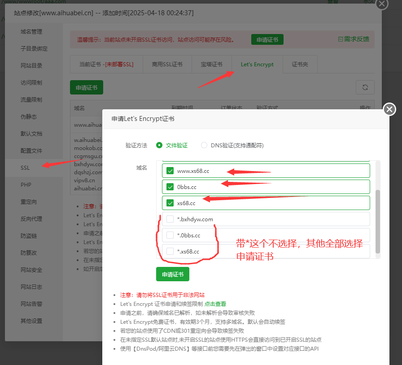Click the green 申请证书 button in dialog
This screenshot has width=402, height=365.
tap(172, 274)
